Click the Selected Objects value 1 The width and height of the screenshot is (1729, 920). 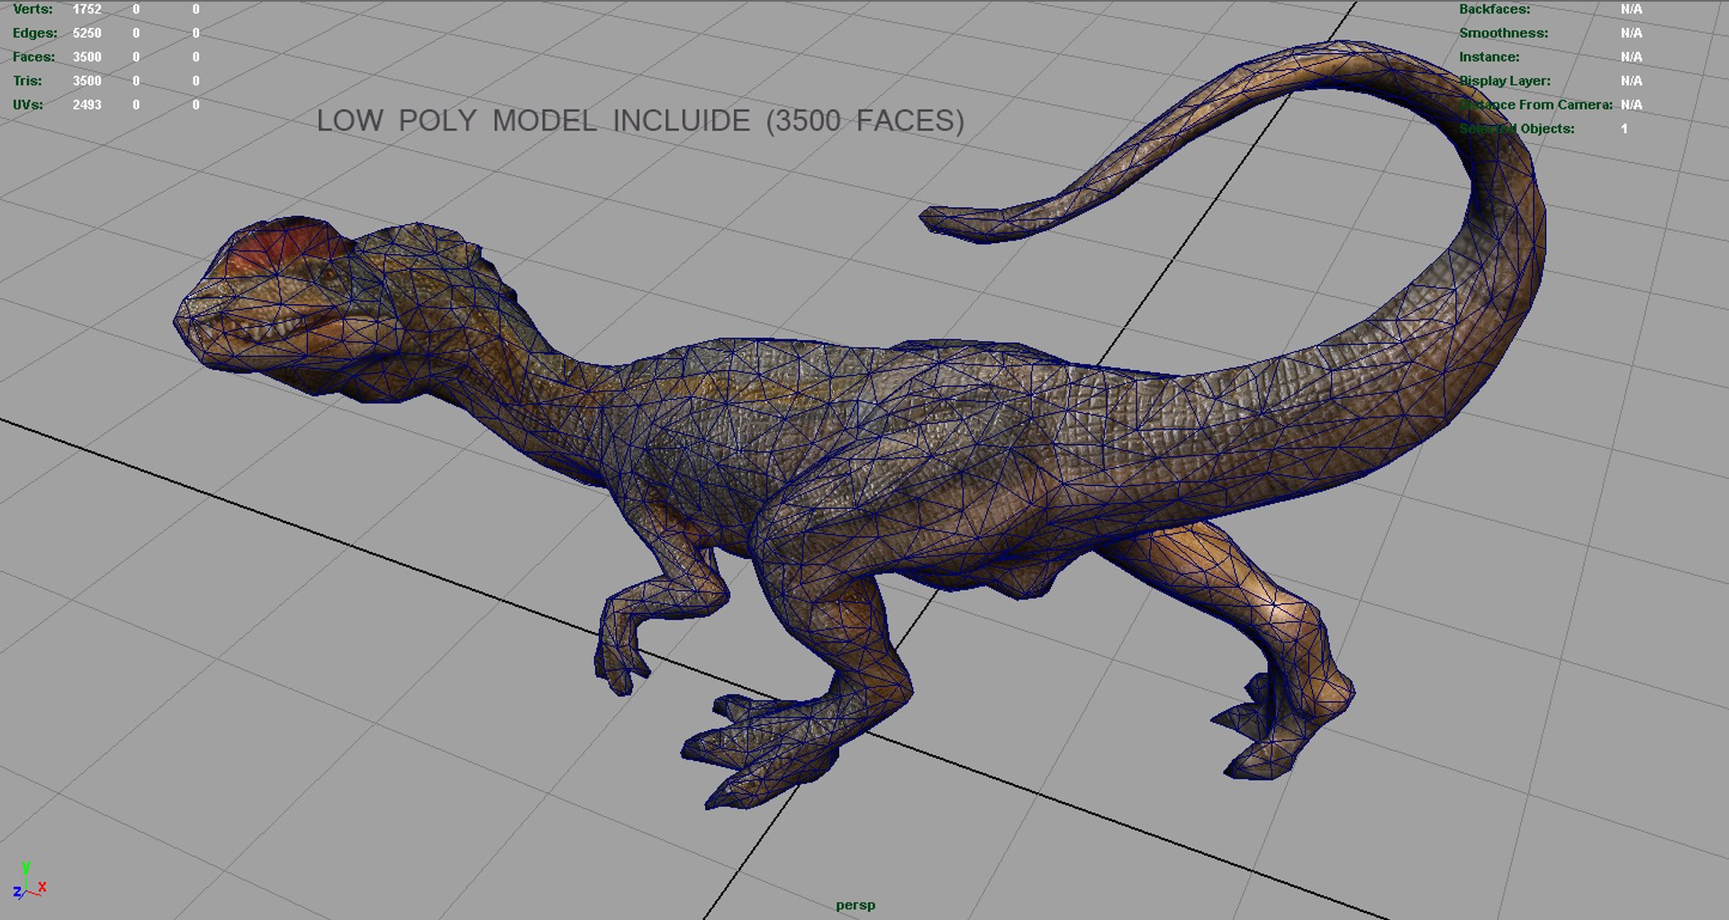(x=1625, y=129)
